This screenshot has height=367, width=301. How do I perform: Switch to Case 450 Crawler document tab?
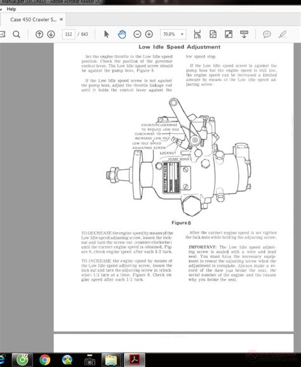point(33,20)
